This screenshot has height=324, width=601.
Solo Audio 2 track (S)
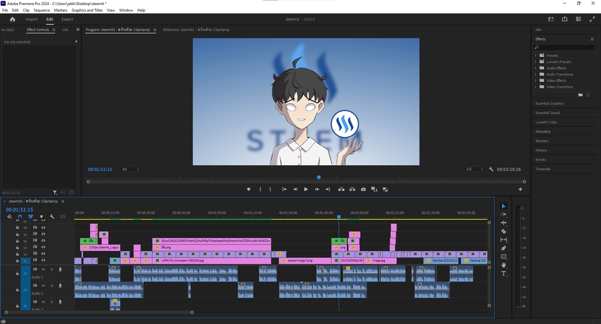52,286
